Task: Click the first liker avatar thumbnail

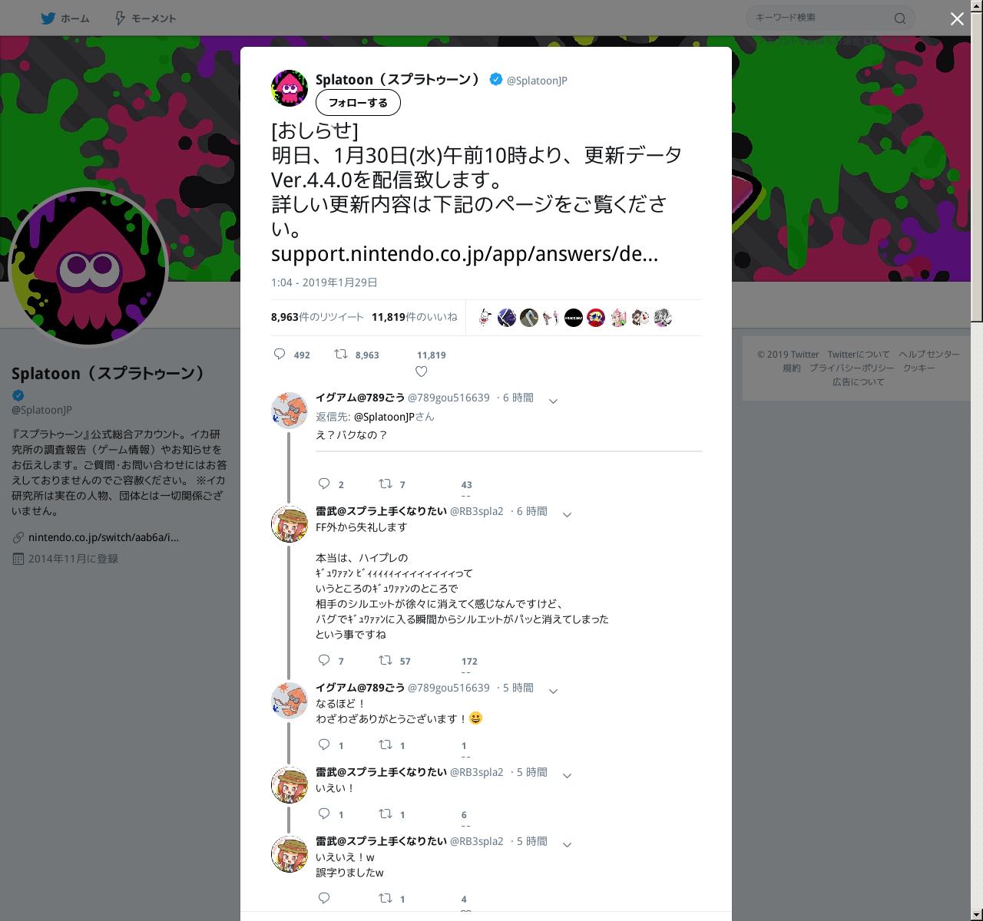Action: pos(485,317)
